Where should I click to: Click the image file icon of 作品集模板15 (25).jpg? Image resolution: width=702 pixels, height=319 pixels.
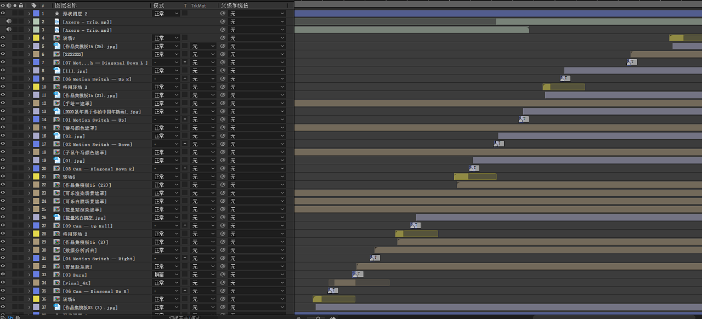(x=57, y=46)
